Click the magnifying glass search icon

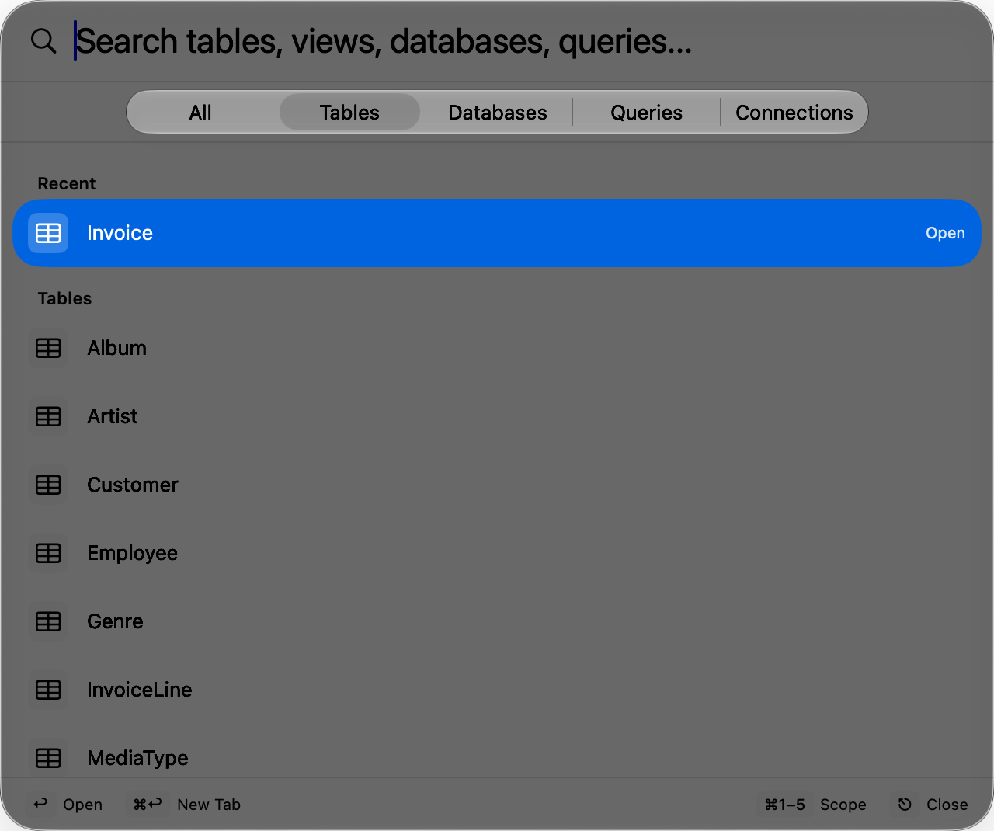[x=43, y=41]
